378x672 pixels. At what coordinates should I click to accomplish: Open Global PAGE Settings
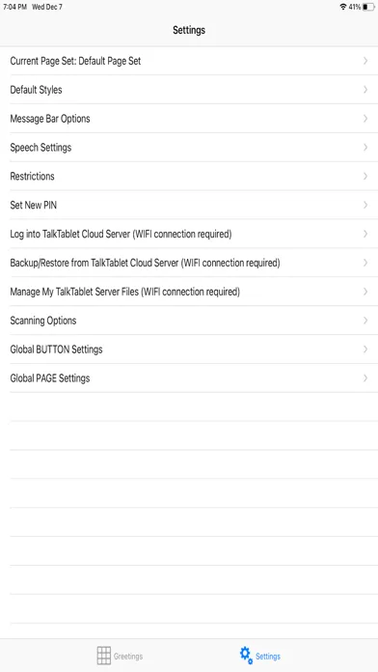tap(189, 378)
